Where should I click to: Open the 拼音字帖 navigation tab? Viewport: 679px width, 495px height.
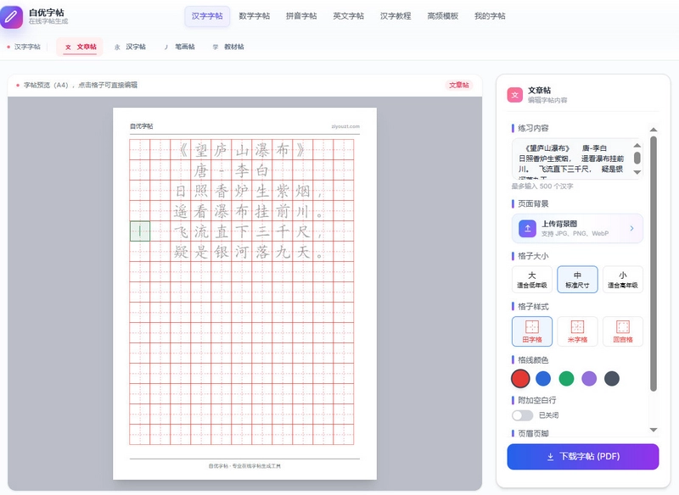[301, 16]
